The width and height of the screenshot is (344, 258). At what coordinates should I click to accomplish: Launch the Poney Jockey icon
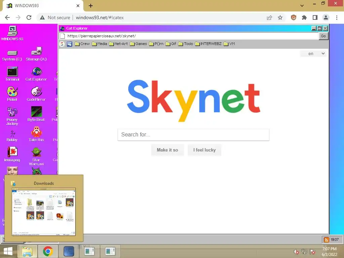12,116
